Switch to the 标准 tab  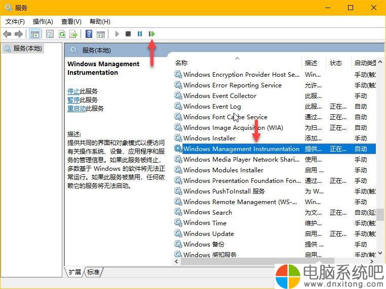tap(93, 272)
